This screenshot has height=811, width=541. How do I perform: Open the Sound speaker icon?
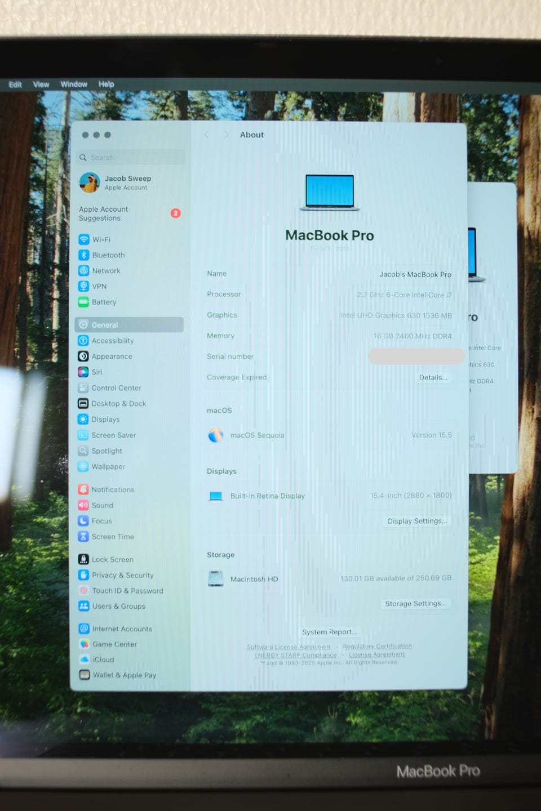[83, 505]
